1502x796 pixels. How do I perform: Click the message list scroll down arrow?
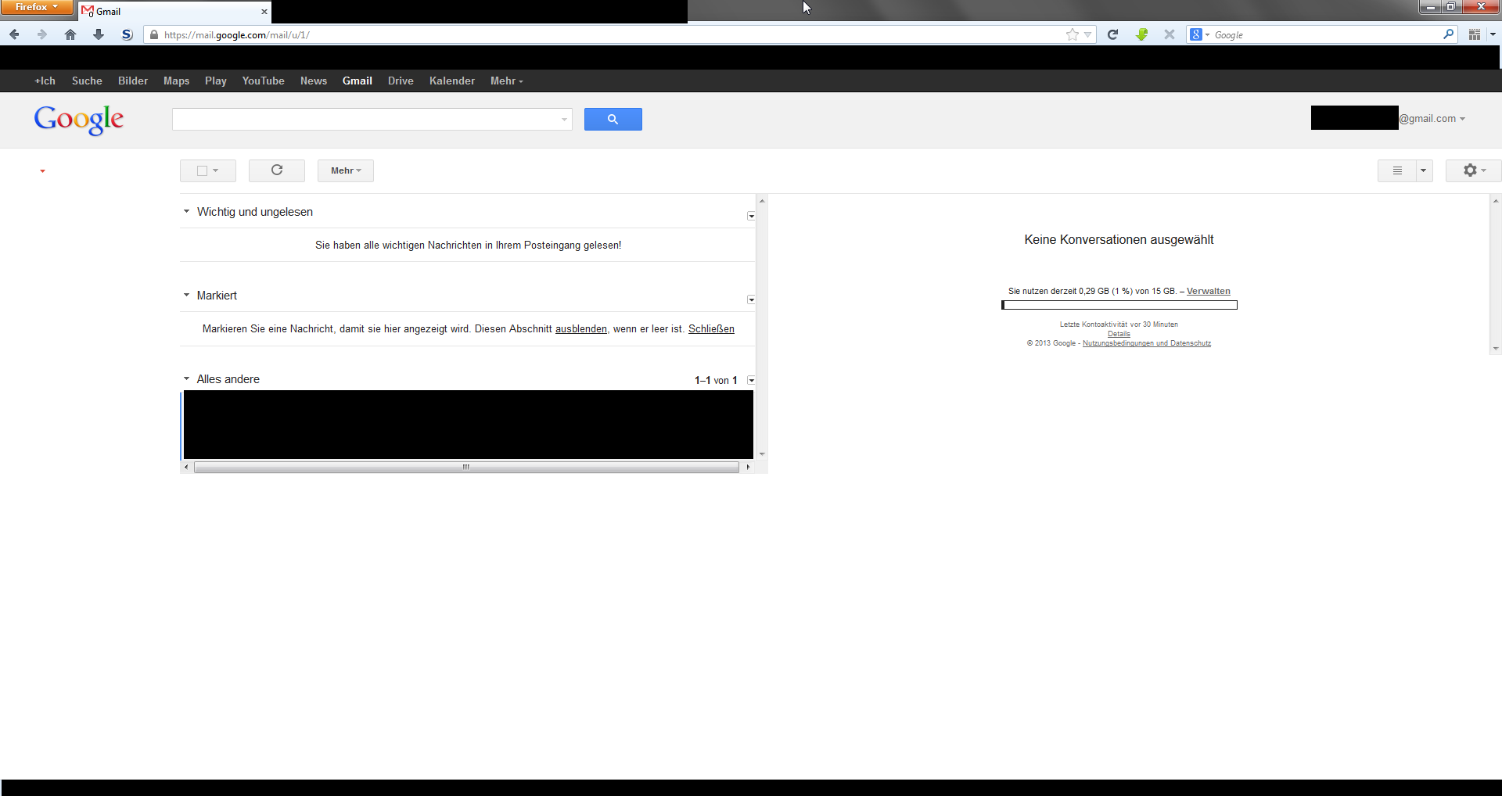[x=762, y=454]
